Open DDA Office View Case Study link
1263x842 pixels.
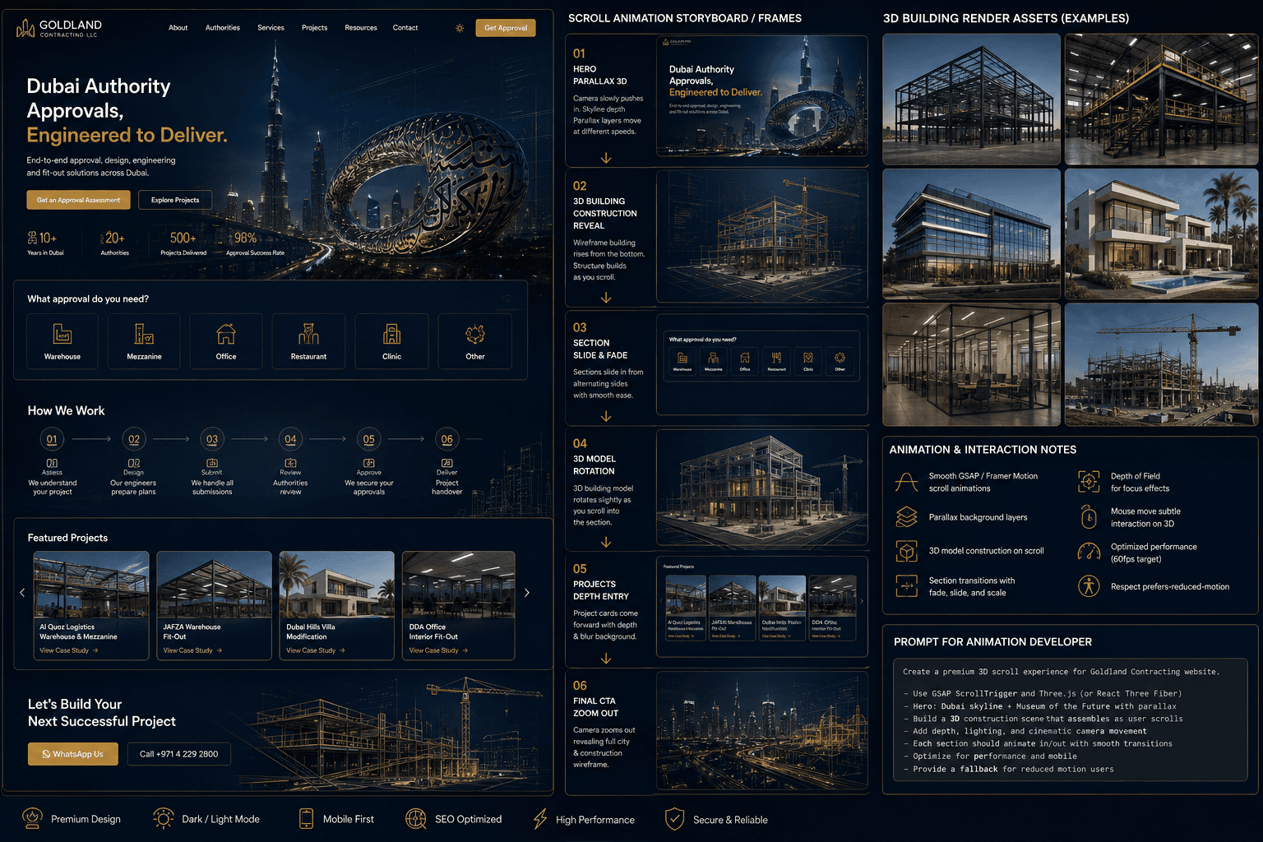click(438, 650)
